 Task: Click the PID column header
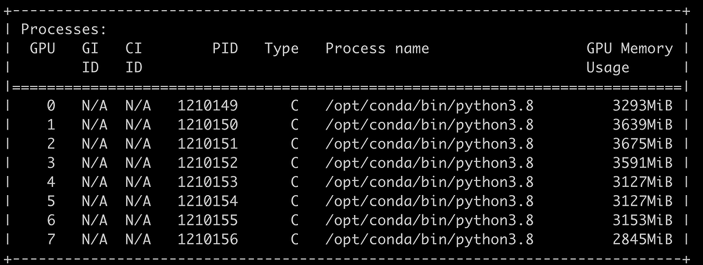pos(225,48)
